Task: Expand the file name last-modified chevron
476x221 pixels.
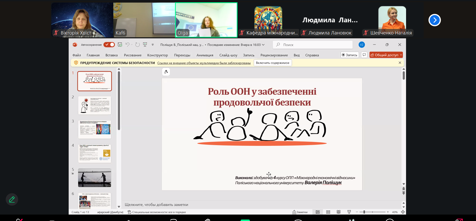Action: click(263, 45)
